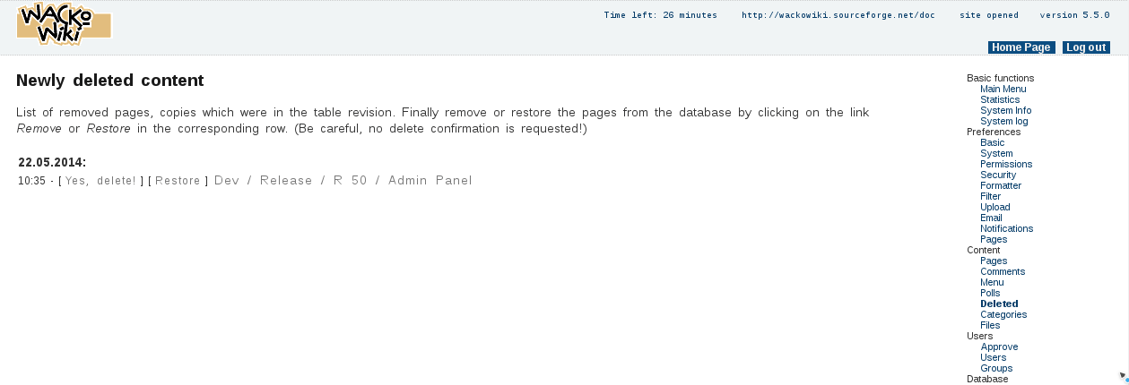Open Main Menu in sidebar

click(1003, 89)
